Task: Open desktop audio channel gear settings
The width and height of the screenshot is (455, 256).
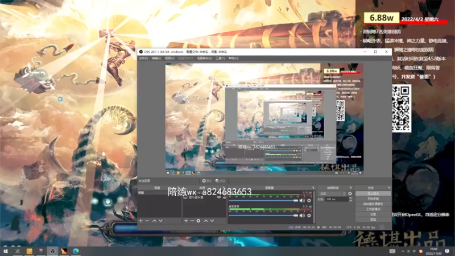Action: (x=309, y=216)
